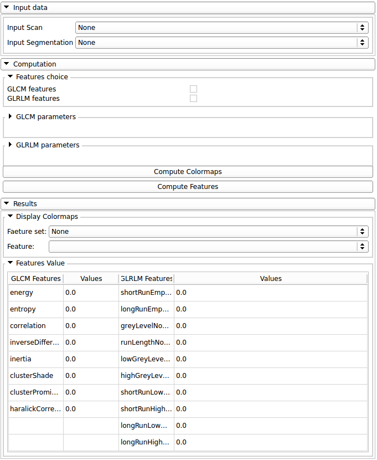Image resolution: width=377 pixels, height=460 pixels.
Task: Expand the GLCM parameters group
Action: 10,117
